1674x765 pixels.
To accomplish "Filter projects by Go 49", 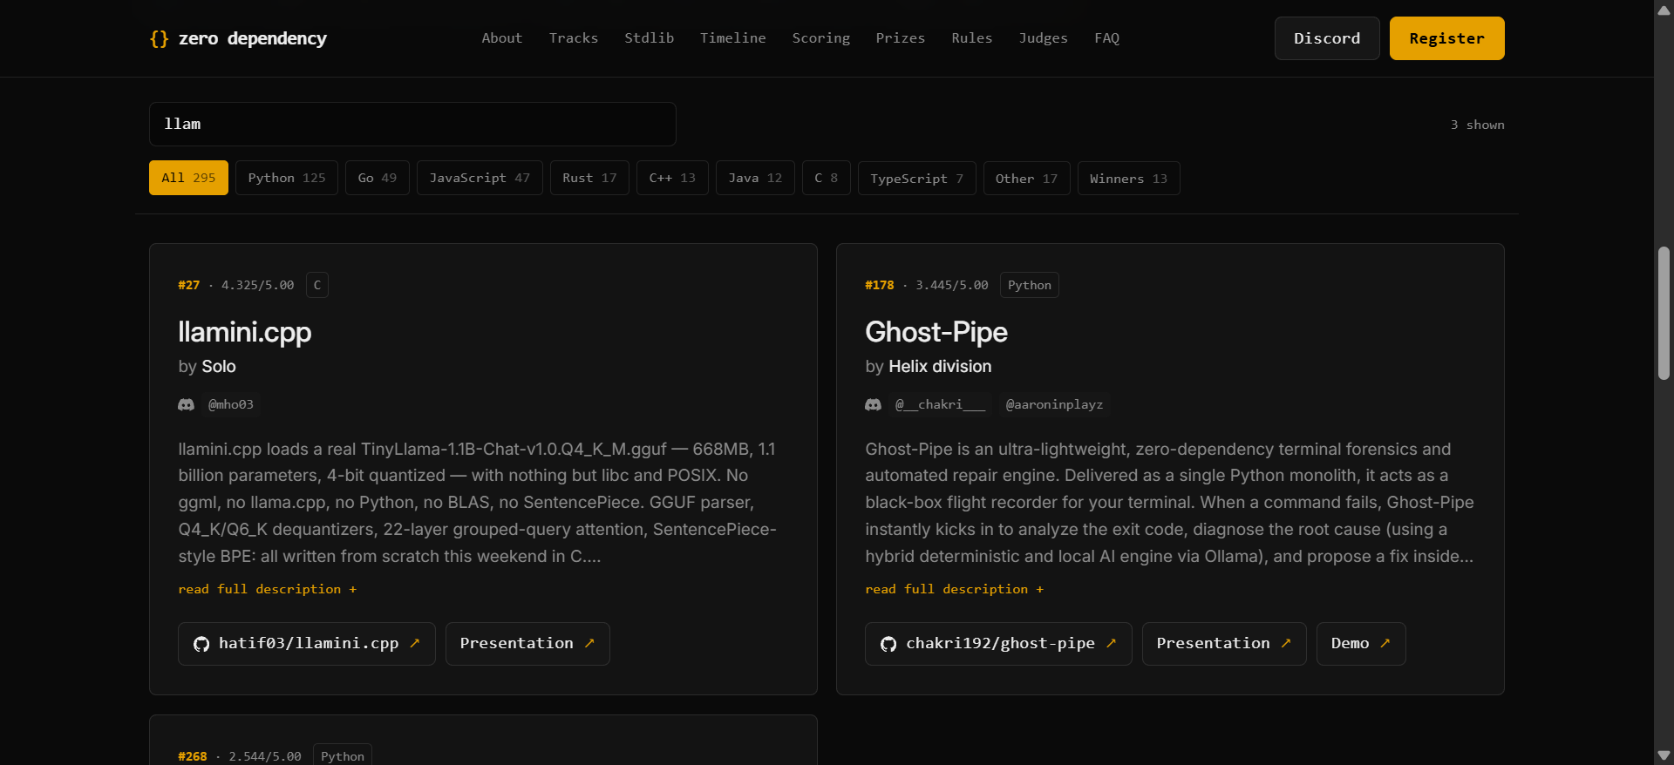I will pyautogui.click(x=378, y=178).
